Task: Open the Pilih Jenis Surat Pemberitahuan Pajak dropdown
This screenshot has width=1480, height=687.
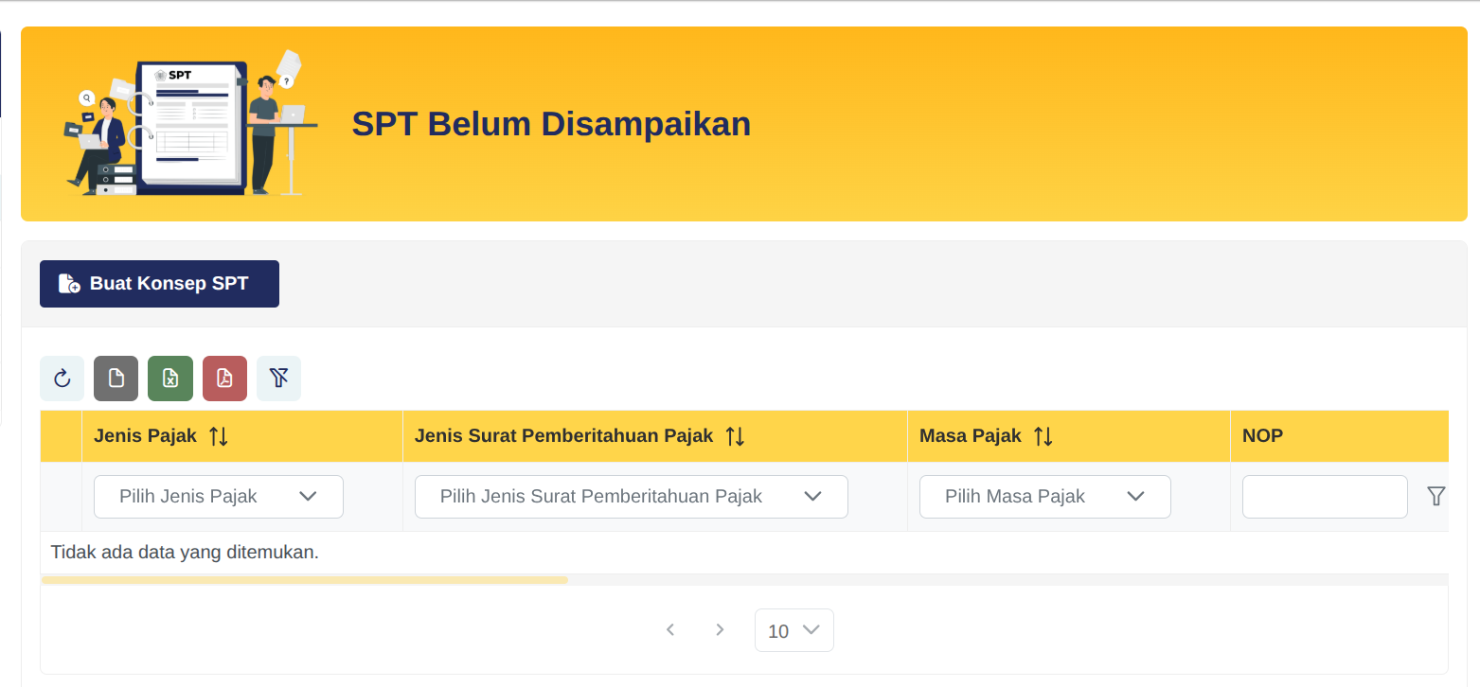Action: click(x=631, y=496)
